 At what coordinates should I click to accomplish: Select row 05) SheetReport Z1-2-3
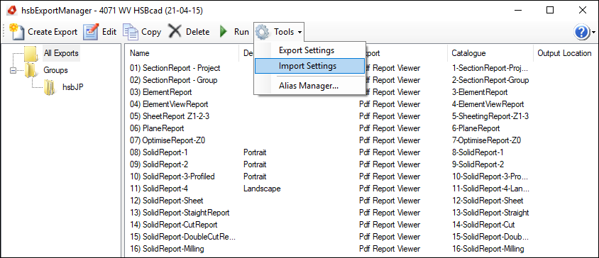click(170, 116)
